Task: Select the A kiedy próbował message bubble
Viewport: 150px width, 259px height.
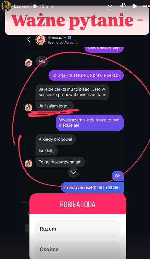Action: point(56,139)
